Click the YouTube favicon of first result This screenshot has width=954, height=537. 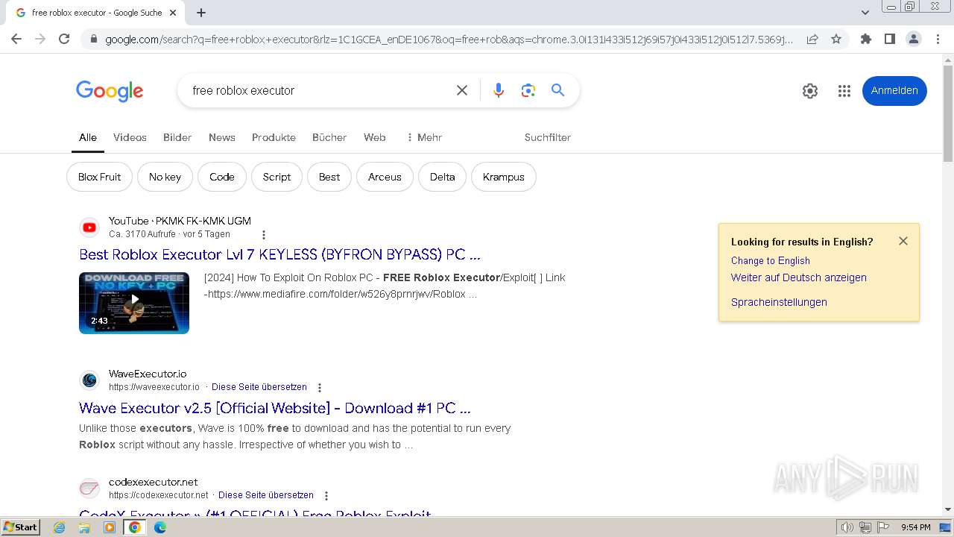89,227
